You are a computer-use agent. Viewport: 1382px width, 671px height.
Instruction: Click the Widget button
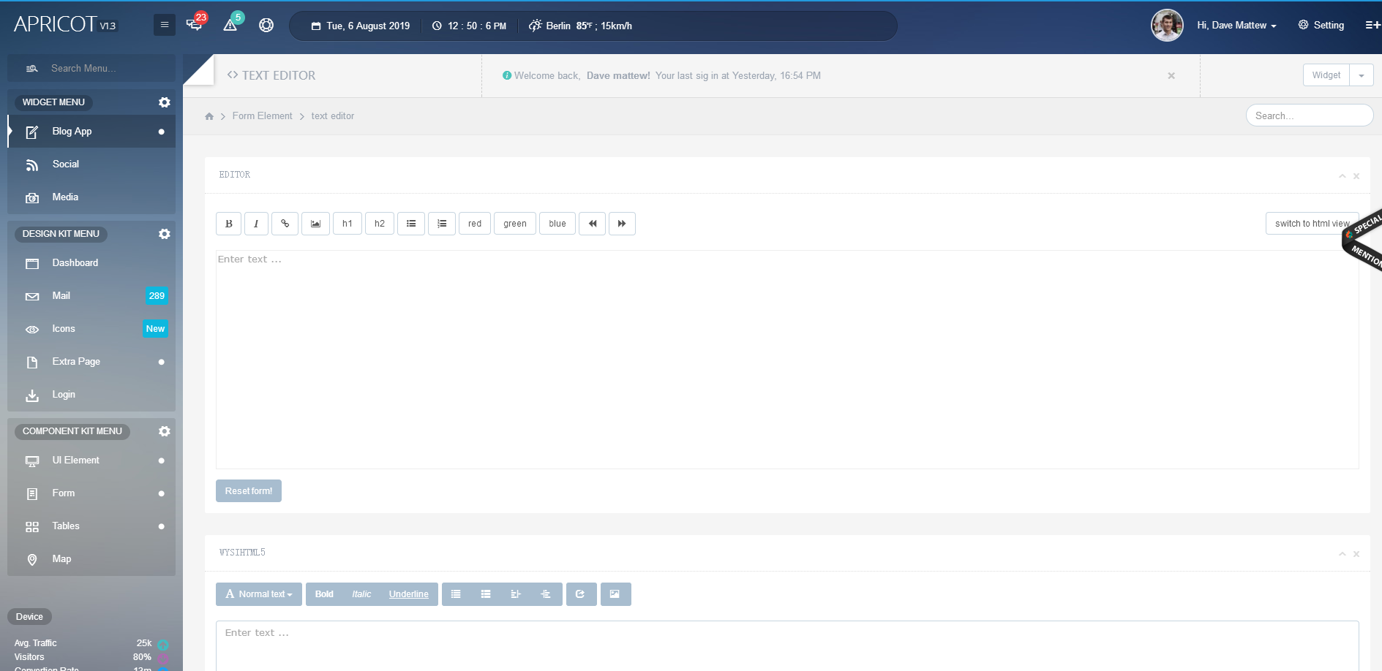pos(1326,75)
